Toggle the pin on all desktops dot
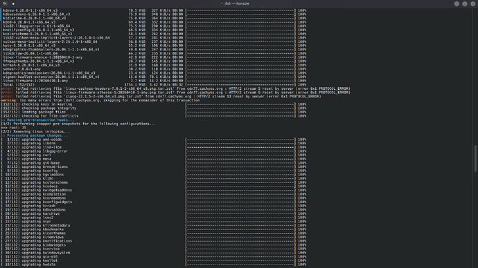The width and height of the screenshot is (478, 268). pyautogui.click(x=13, y=3)
